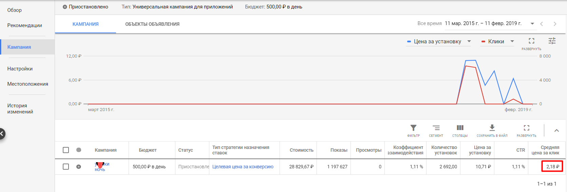Click the Бюджет 500,00 ₽ header text
This screenshot has width=567, height=192.
(273, 7)
